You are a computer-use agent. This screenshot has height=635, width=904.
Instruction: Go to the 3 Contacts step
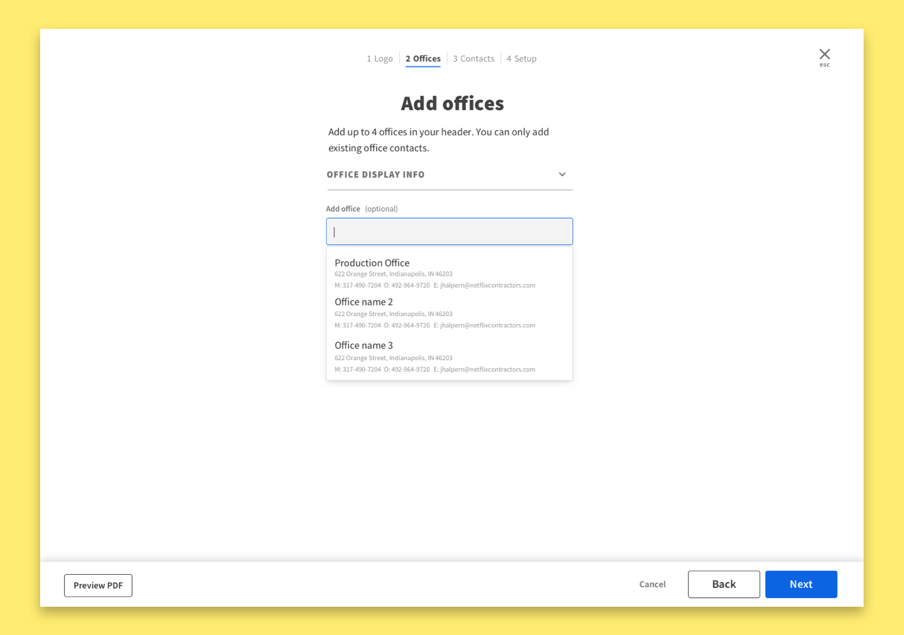click(x=473, y=58)
